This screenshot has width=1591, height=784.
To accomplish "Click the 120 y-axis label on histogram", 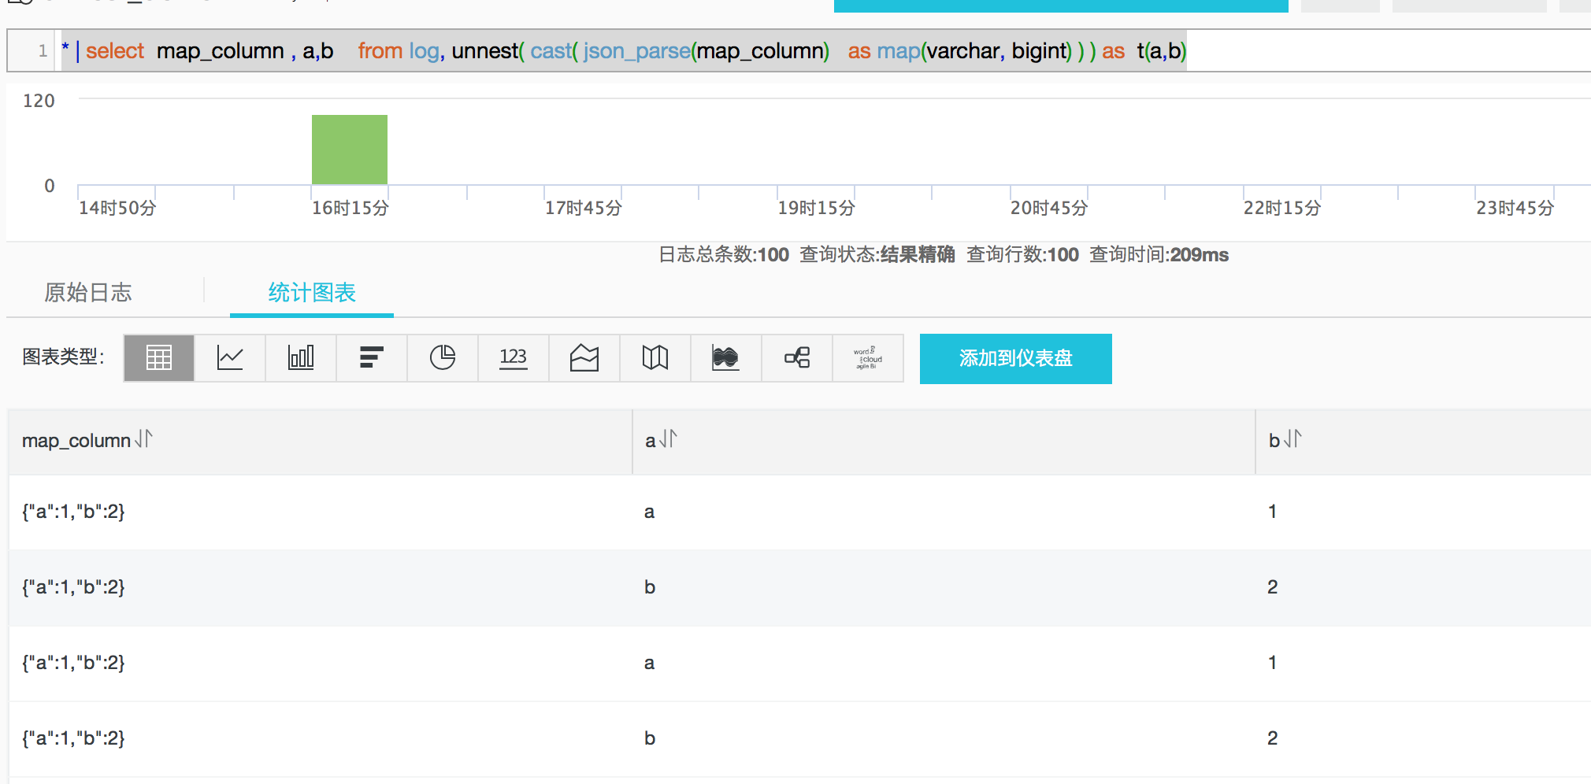I will pyautogui.click(x=39, y=101).
